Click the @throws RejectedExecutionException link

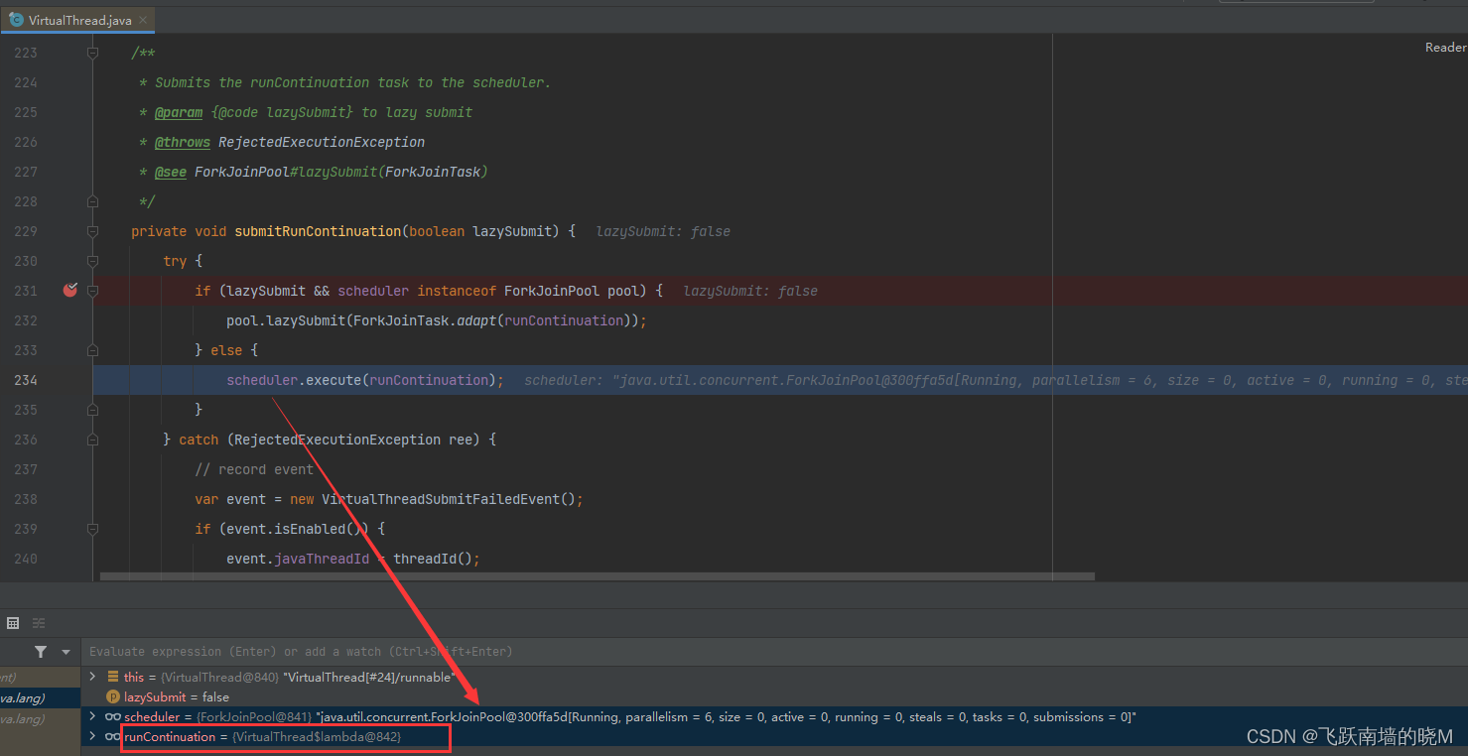click(183, 142)
